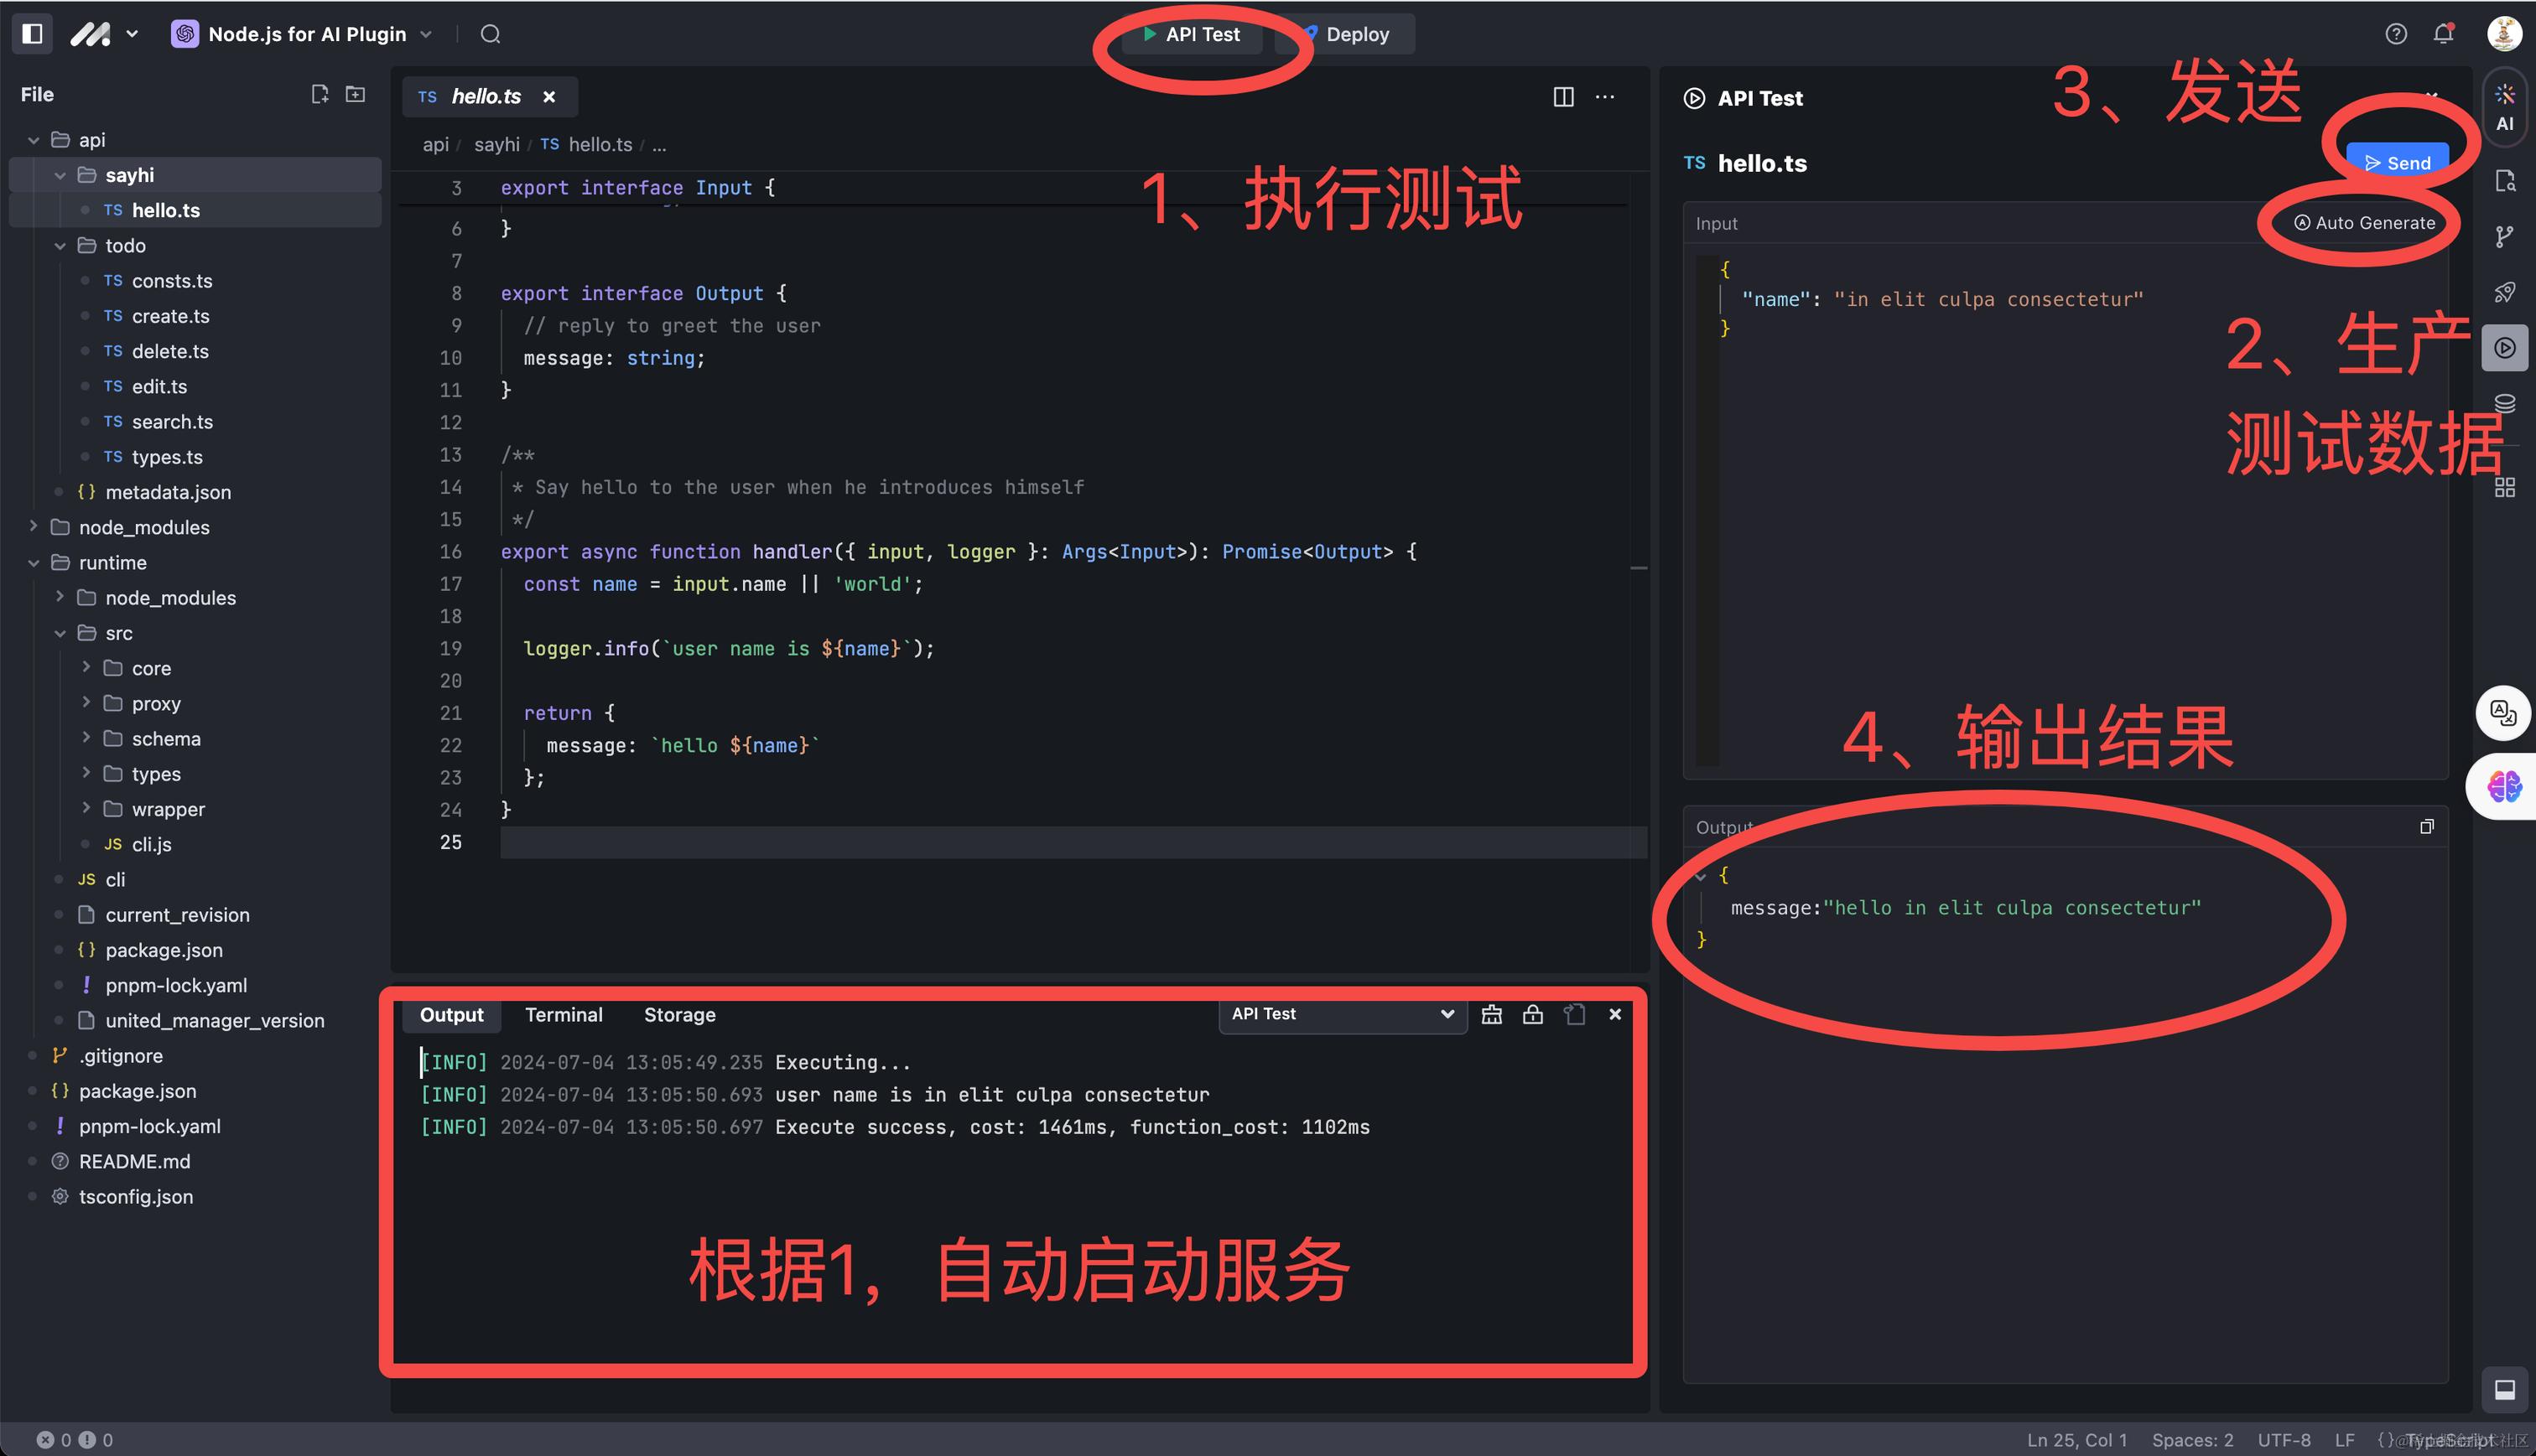Open the search magnifier in top bar
The height and width of the screenshot is (1456, 2536).
(x=491, y=34)
